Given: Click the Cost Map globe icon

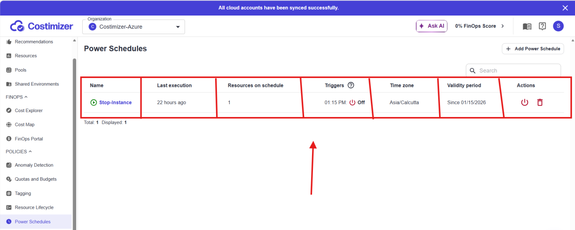Looking at the screenshot, I should pyautogui.click(x=9, y=125).
